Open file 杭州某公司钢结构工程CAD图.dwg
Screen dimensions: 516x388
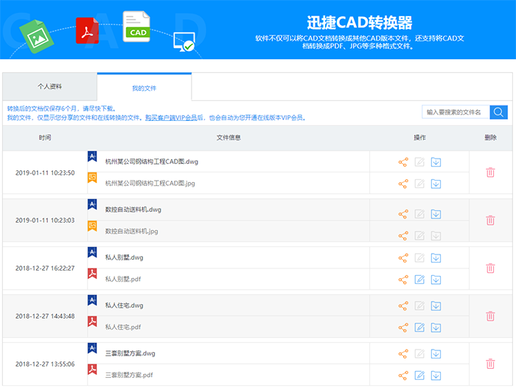coord(152,162)
